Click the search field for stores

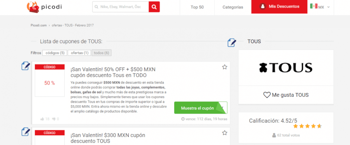[121, 7]
